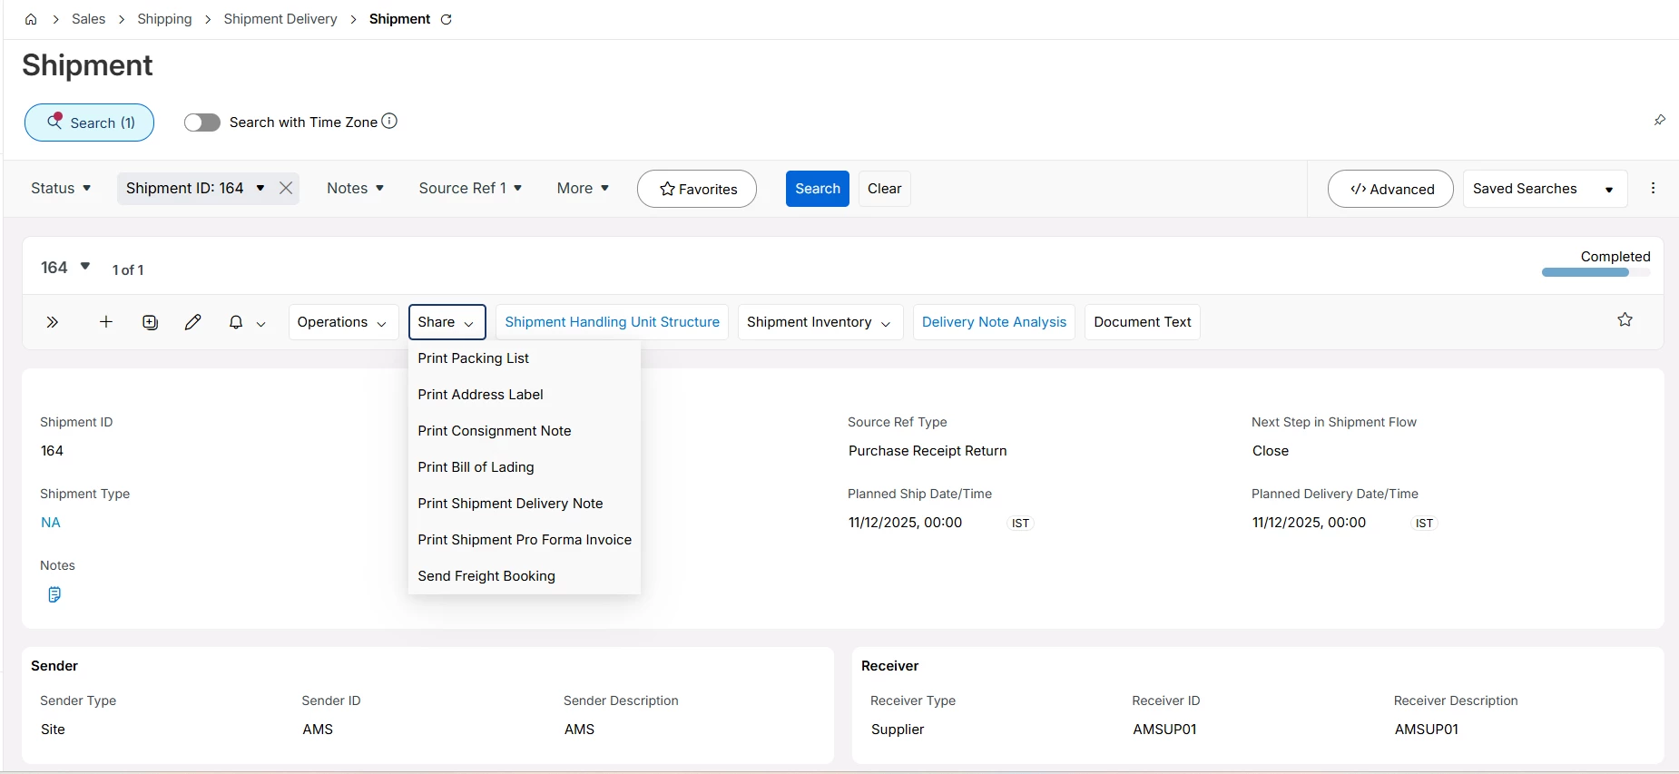Image resolution: width=1679 pixels, height=774 pixels.
Task: Click the pencil edit icon
Action: 192,322
